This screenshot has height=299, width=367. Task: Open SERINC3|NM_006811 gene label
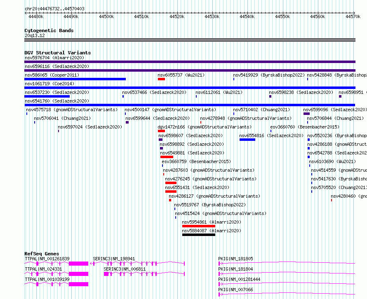(125, 269)
